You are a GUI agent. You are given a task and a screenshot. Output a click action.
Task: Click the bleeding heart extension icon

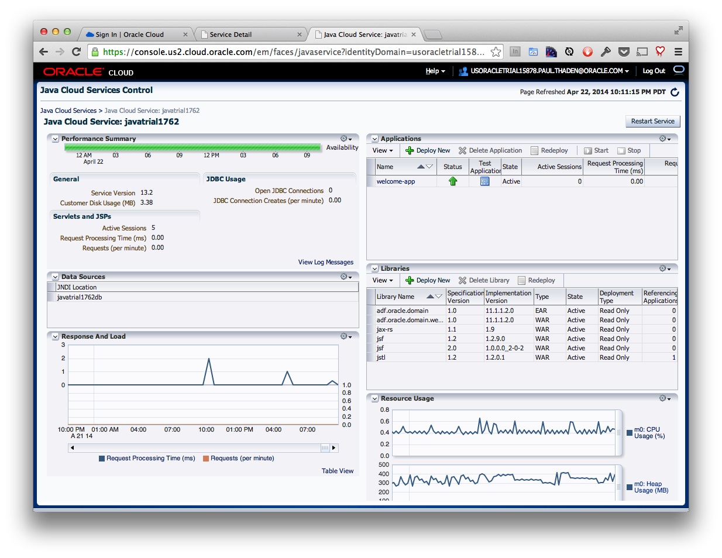coord(660,51)
